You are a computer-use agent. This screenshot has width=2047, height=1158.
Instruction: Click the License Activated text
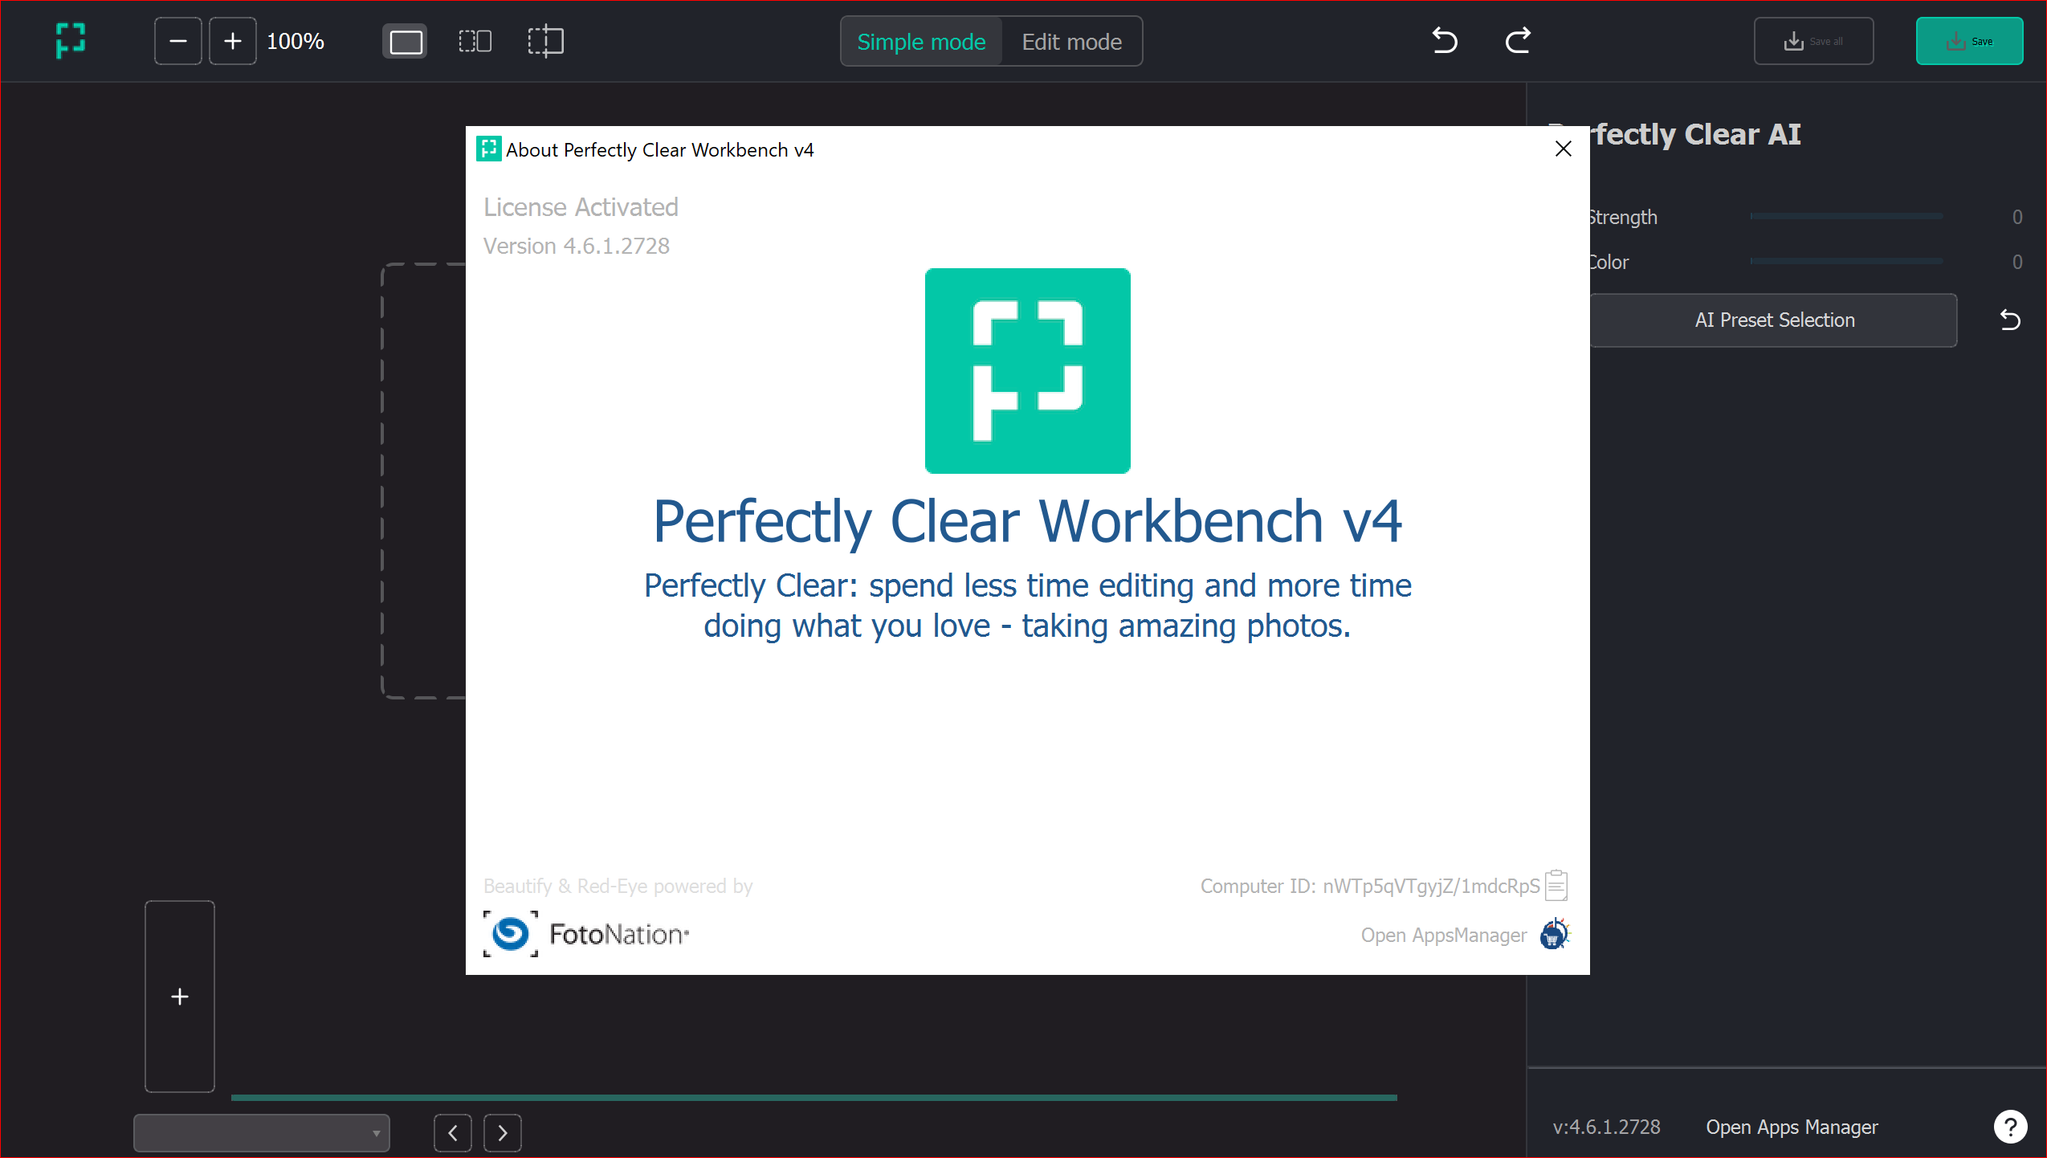click(x=581, y=207)
